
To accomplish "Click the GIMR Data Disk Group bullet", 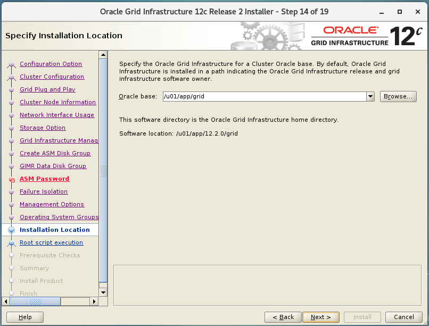I will pos(12,166).
